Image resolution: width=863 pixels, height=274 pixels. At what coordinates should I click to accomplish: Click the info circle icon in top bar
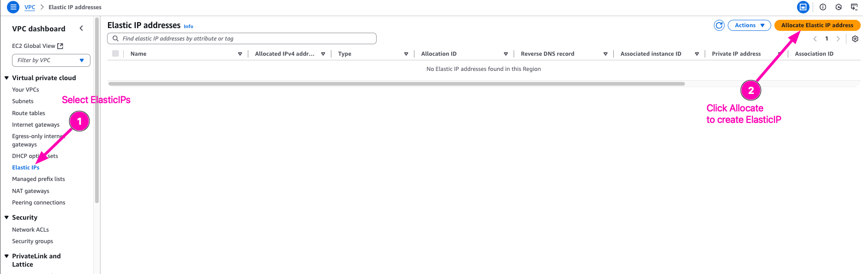[x=822, y=7]
